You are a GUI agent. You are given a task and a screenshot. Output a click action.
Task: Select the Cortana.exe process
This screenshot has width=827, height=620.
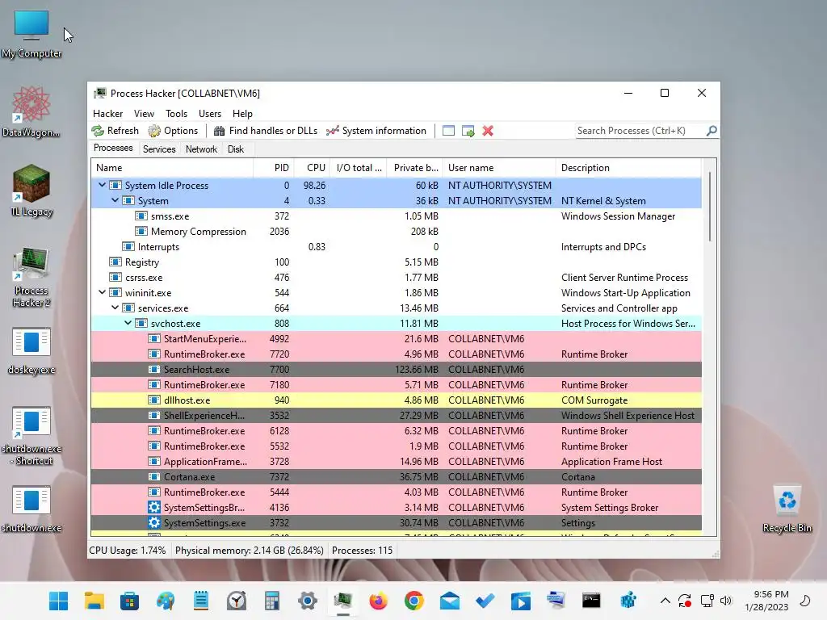[x=396, y=476]
